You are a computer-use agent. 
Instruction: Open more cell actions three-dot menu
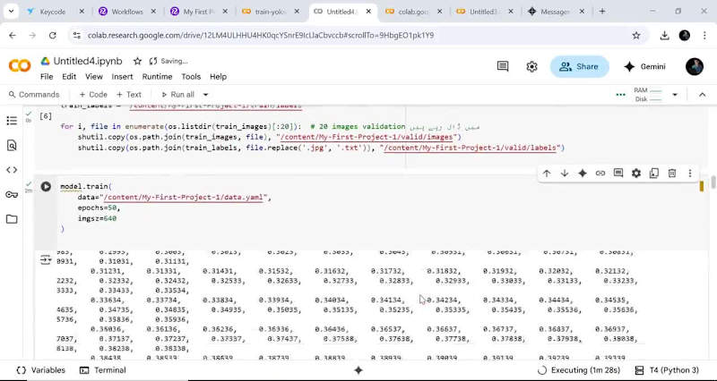click(690, 174)
